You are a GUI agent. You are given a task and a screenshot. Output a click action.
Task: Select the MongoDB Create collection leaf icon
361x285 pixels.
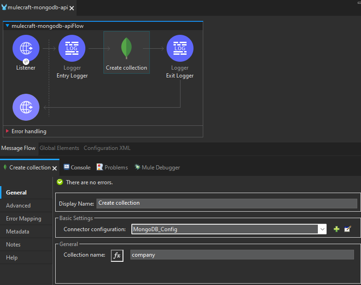(126, 48)
